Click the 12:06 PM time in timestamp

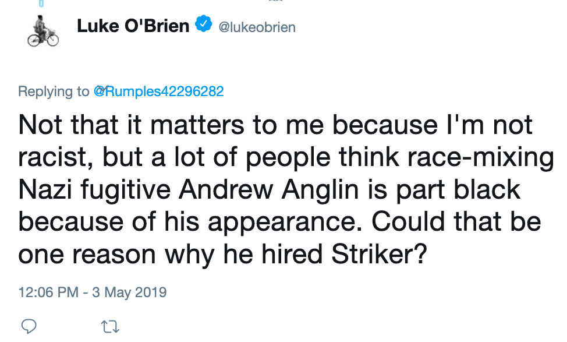pos(48,291)
